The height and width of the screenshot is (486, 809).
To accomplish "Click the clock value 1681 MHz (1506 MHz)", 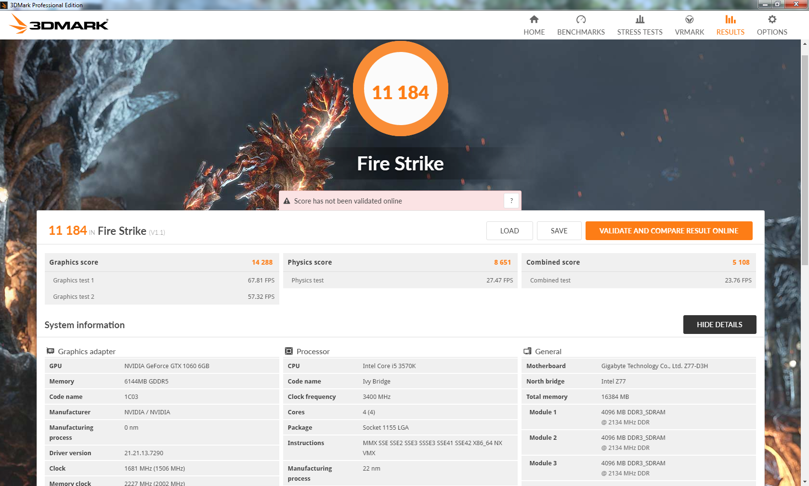I will [155, 468].
